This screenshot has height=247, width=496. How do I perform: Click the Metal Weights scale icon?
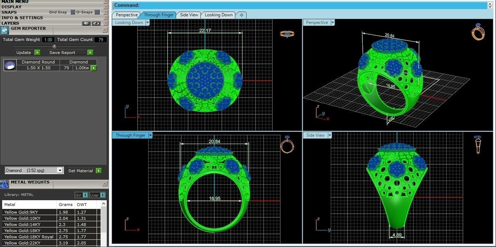click(x=5, y=184)
